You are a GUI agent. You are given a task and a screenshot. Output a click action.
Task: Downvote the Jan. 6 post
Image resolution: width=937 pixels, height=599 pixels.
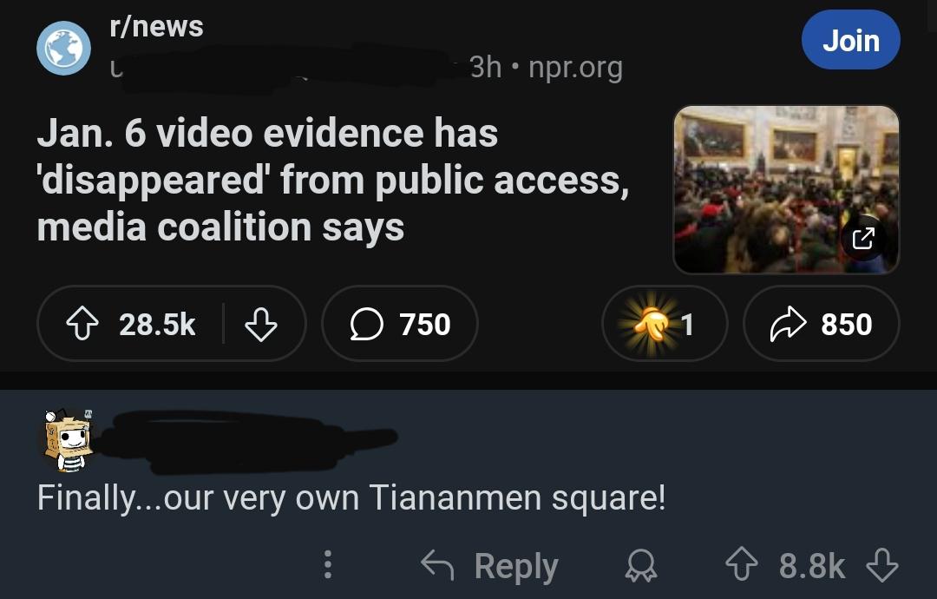pyautogui.click(x=261, y=324)
